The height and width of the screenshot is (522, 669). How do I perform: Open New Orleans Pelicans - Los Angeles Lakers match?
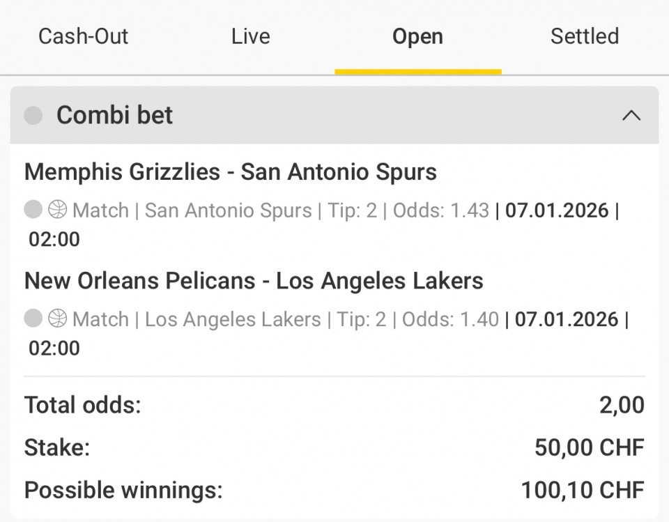pos(254,281)
